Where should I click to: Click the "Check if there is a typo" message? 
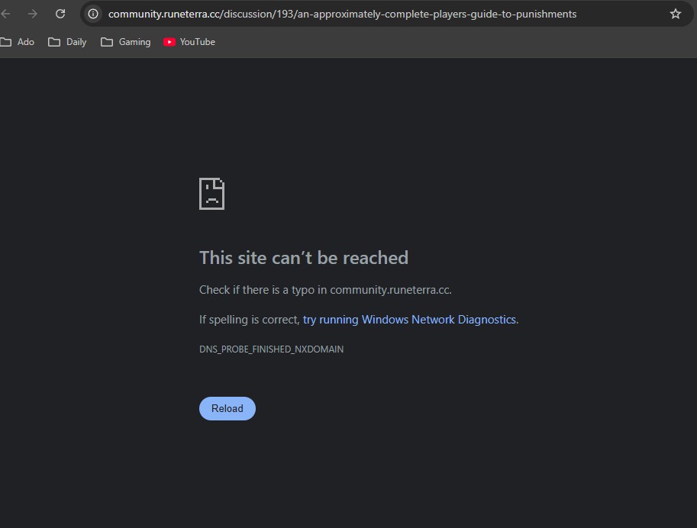point(325,290)
